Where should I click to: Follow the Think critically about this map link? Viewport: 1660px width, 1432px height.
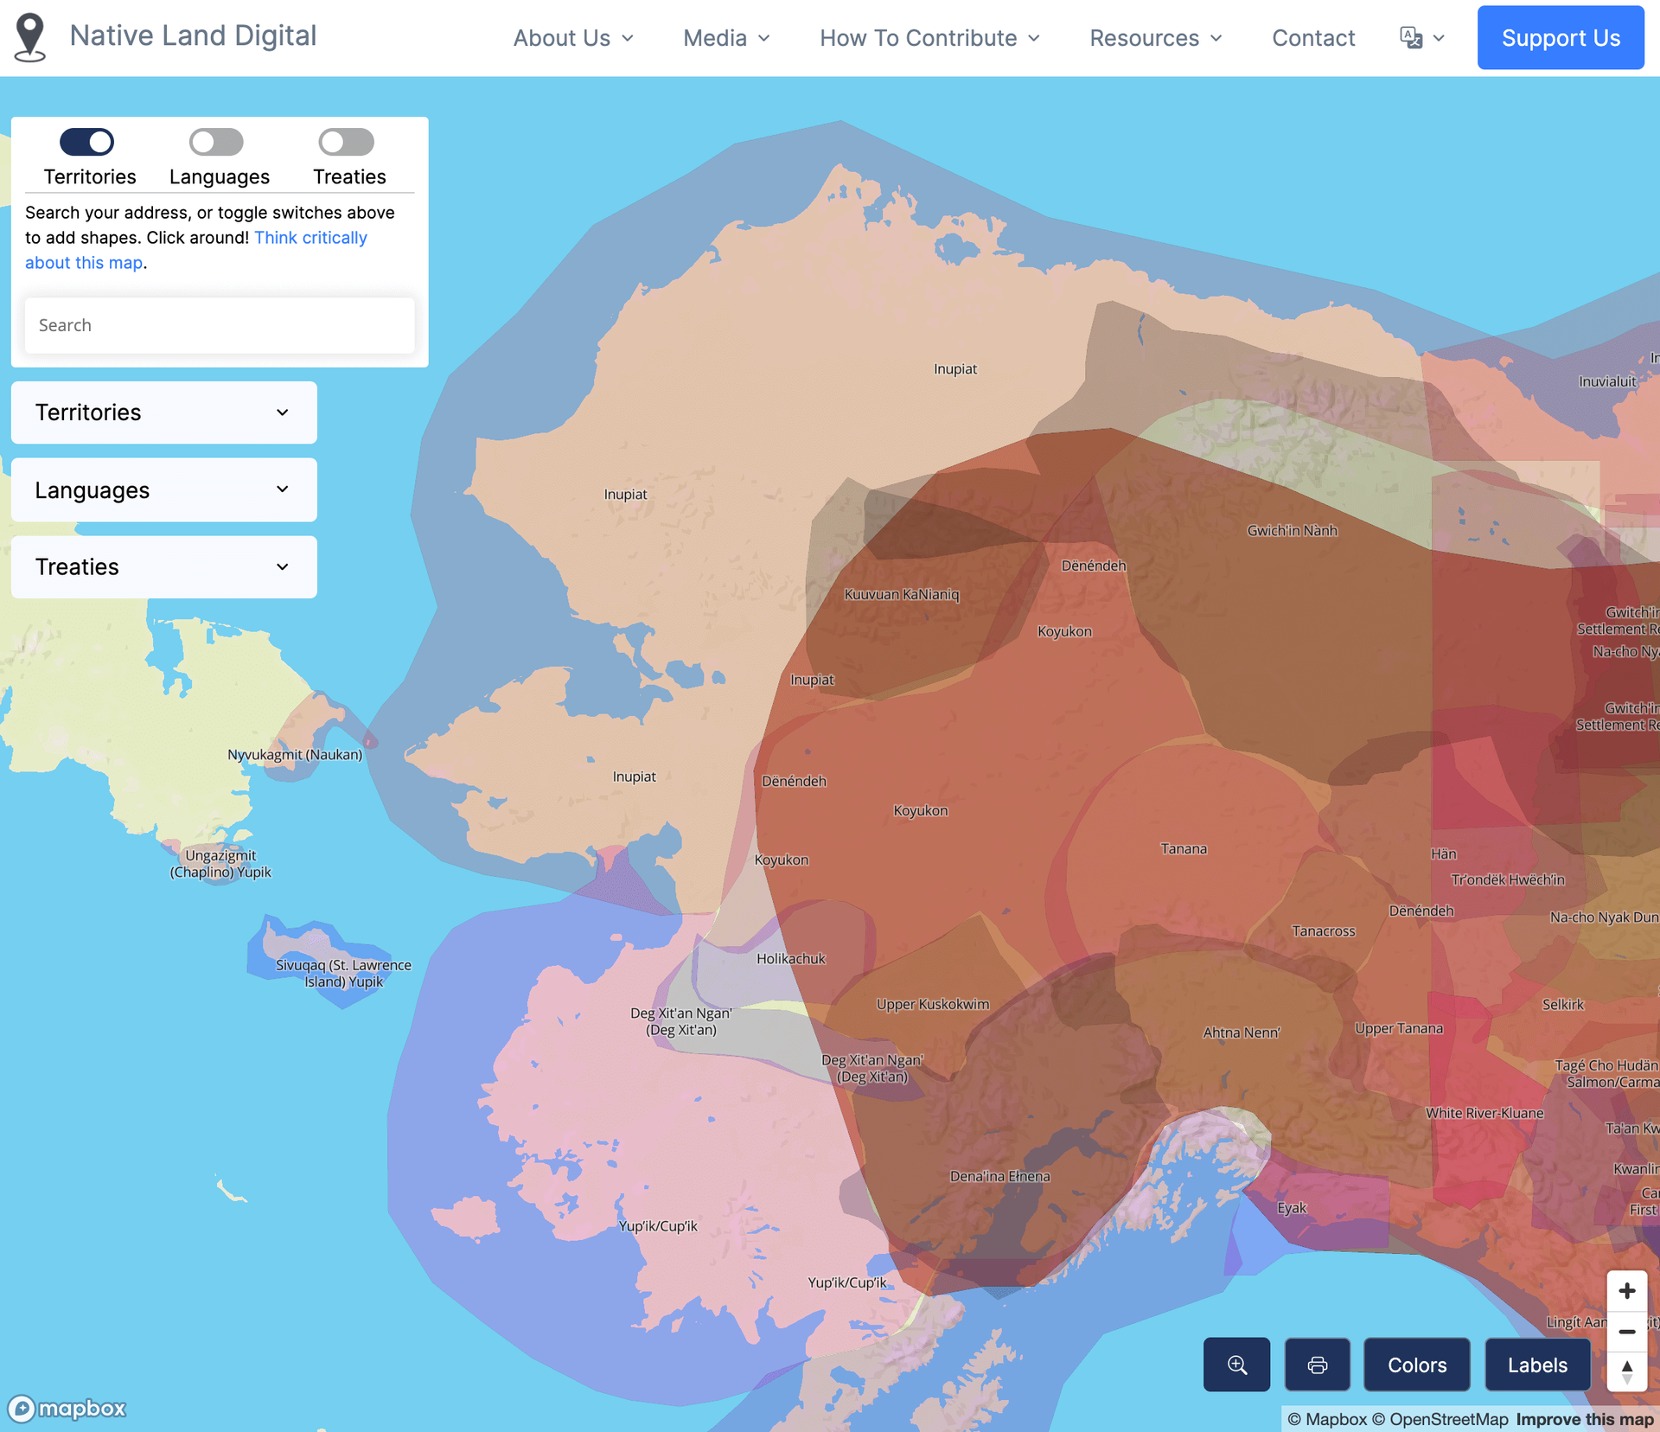pos(310,238)
